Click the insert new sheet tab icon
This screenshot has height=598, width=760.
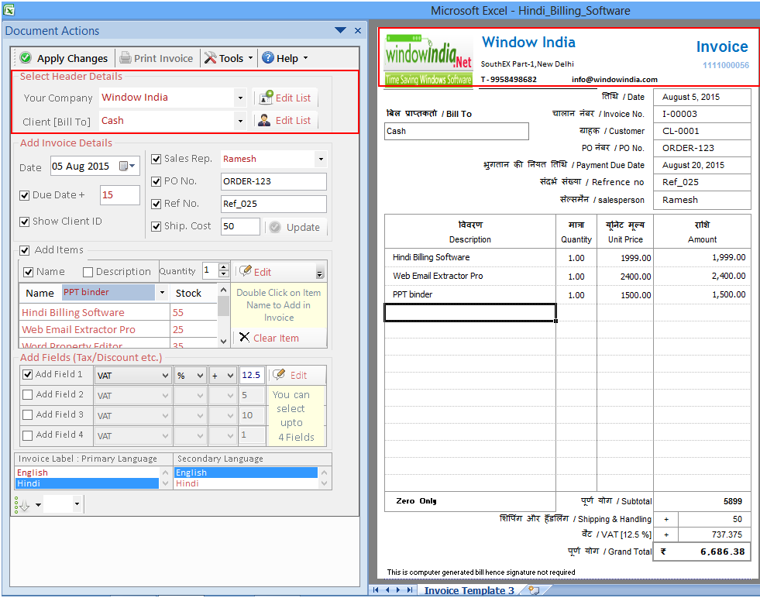534,589
